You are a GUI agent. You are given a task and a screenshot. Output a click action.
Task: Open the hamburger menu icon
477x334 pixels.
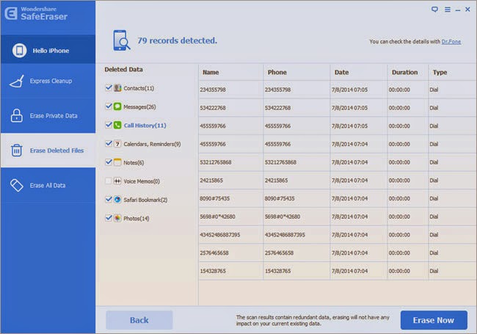pyautogui.click(x=447, y=10)
